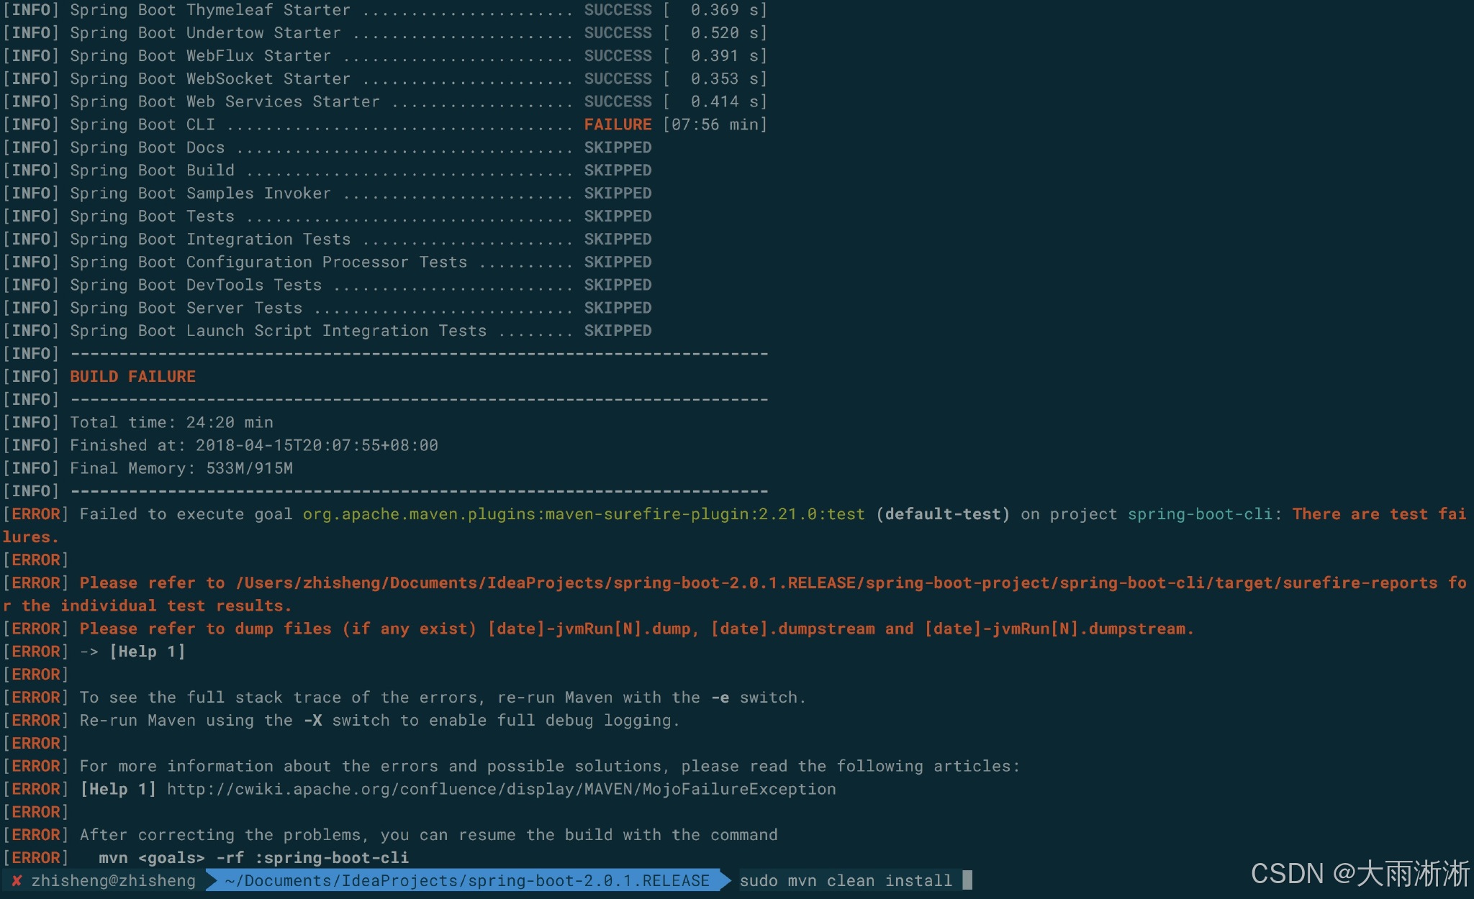Click 'Spring Boot Thymeleaf Starter' line

pos(385,10)
